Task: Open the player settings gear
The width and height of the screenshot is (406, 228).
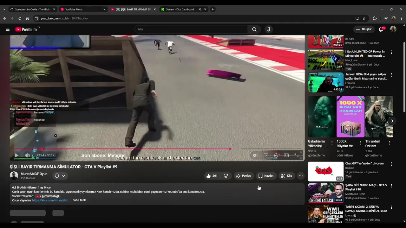Action: [x=276, y=155]
